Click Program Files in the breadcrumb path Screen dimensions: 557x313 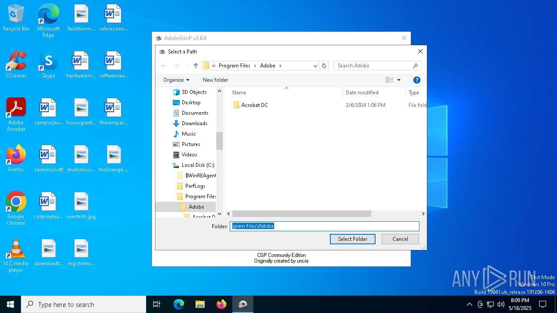point(235,66)
